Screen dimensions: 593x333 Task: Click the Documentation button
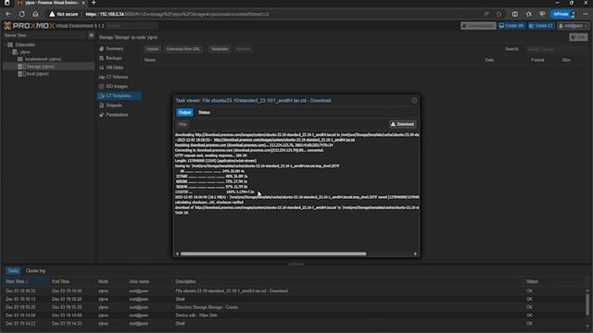click(478, 26)
